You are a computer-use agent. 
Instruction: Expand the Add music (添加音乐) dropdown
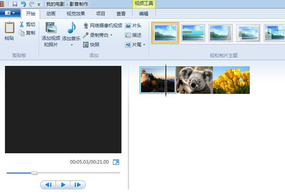pos(71,46)
